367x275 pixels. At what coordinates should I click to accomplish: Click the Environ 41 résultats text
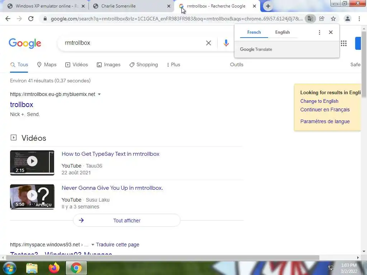(x=50, y=81)
